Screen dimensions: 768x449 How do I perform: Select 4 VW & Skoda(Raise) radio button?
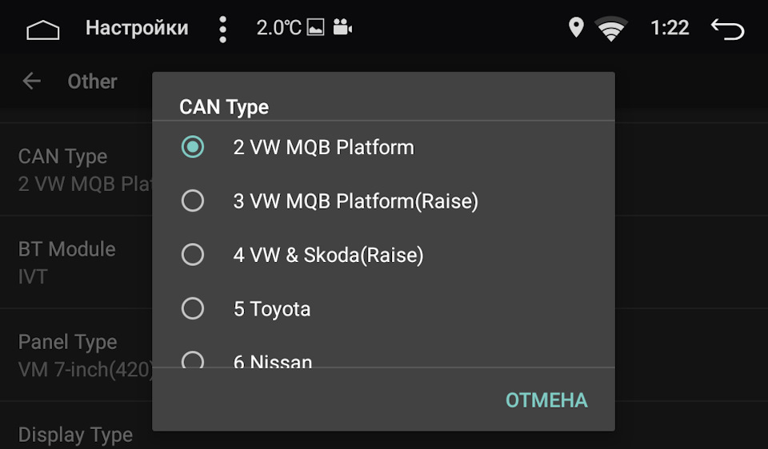coord(193,255)
